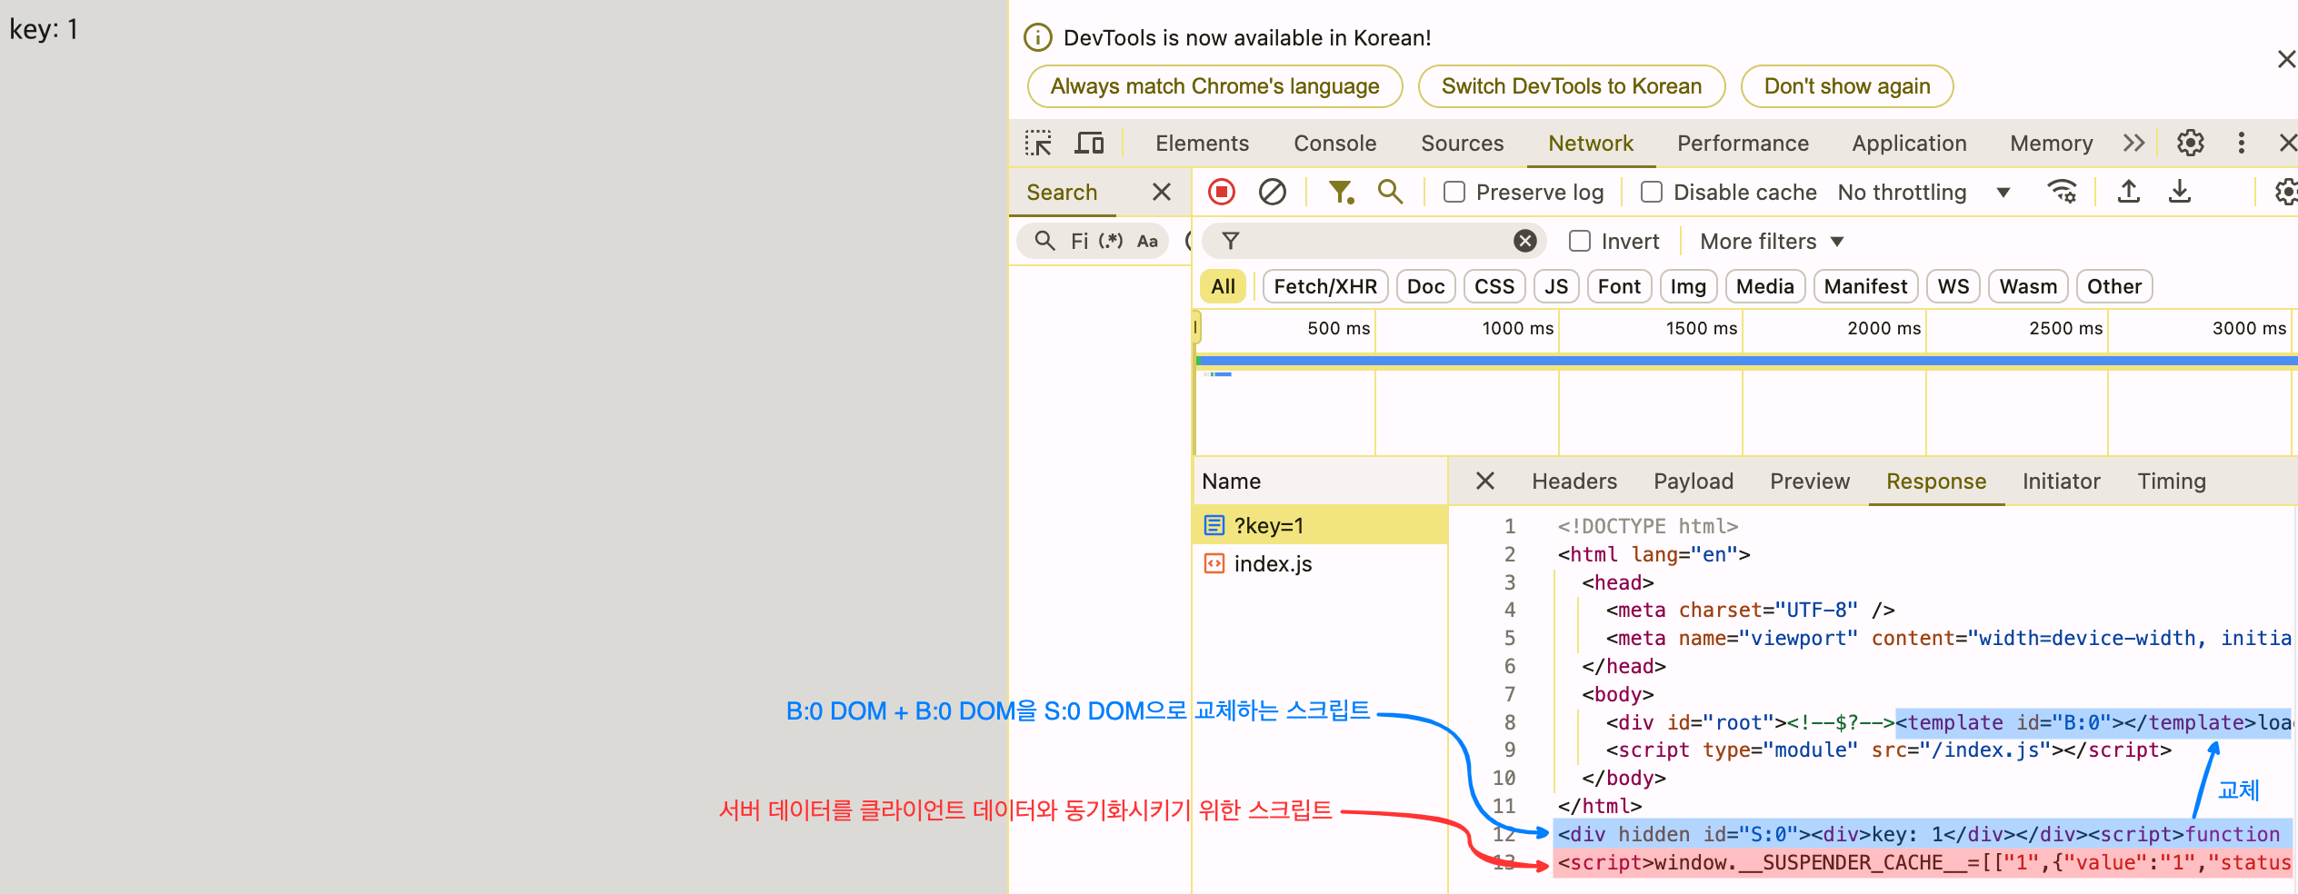Switch to the Performance tab
The height and width of the screenshot is (894, 2298).
(x=1743, y=143)
